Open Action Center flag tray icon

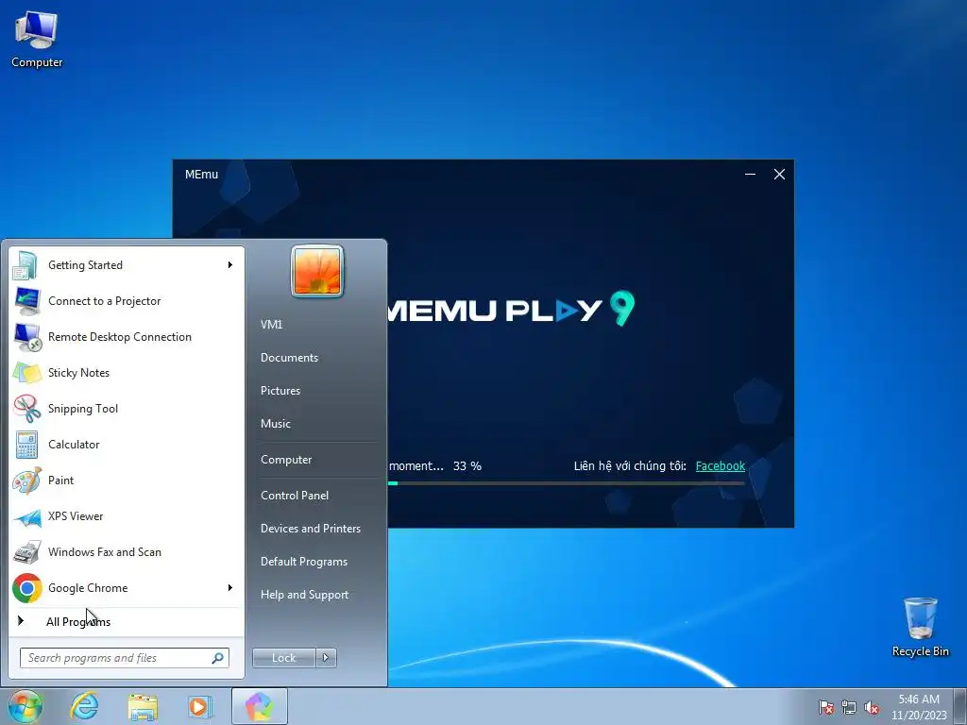point(825,707)
